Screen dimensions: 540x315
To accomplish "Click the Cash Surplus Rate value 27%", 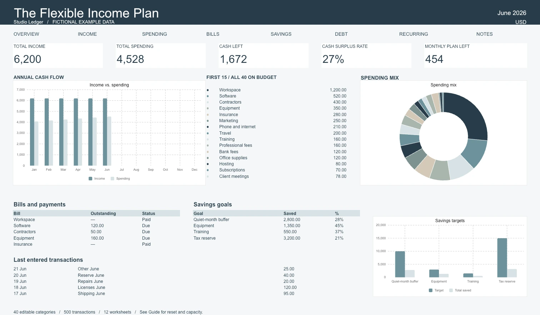I will 333,59.
